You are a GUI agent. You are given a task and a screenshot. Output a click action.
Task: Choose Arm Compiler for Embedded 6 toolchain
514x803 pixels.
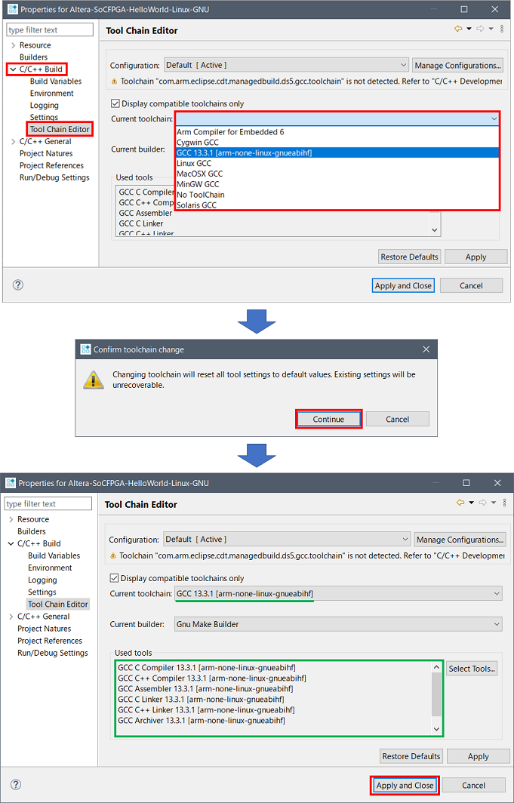[337, 131]
